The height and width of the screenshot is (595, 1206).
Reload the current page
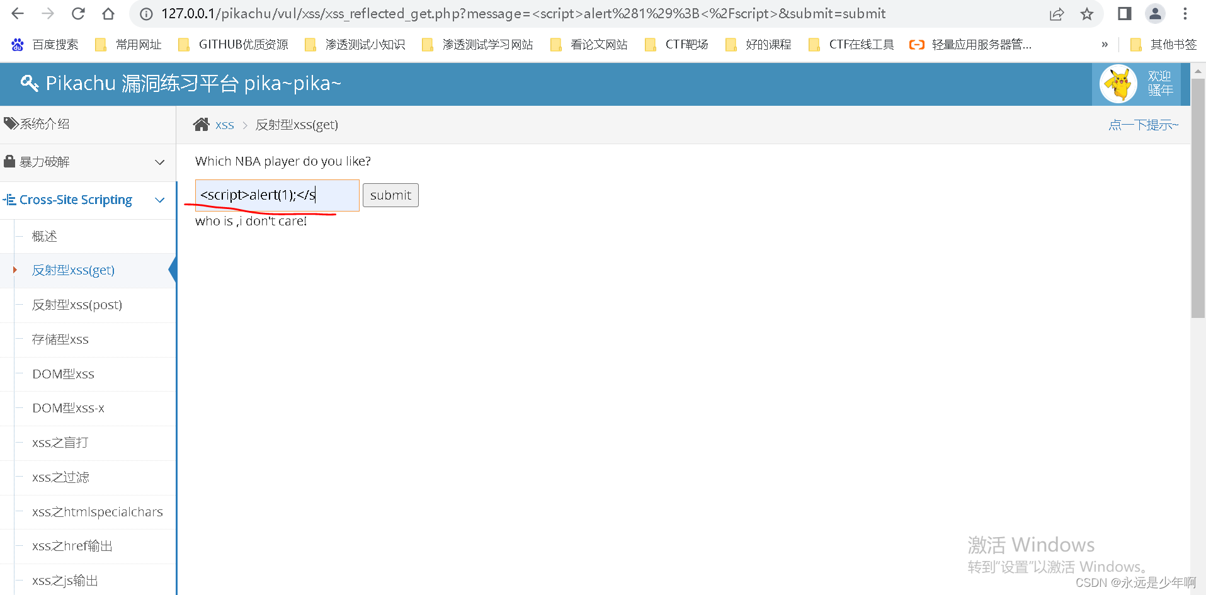click(78, 13)
